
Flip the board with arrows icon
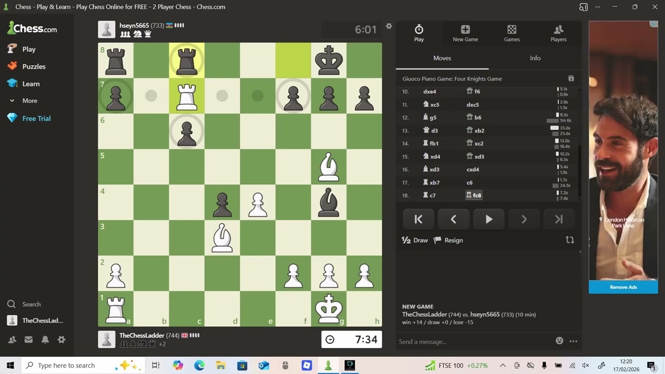570,240
